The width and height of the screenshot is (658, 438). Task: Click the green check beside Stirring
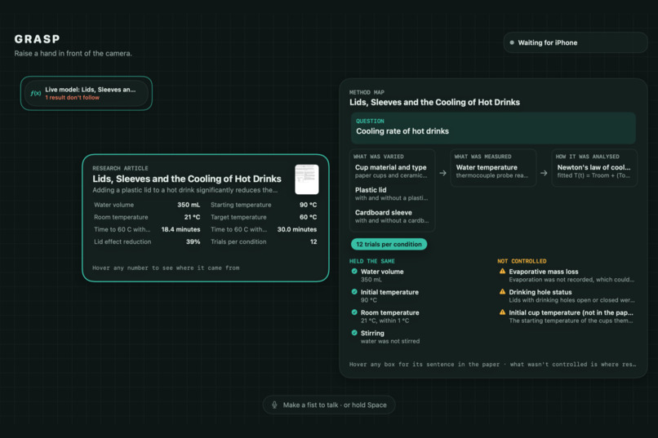click(x=354, y=333)
